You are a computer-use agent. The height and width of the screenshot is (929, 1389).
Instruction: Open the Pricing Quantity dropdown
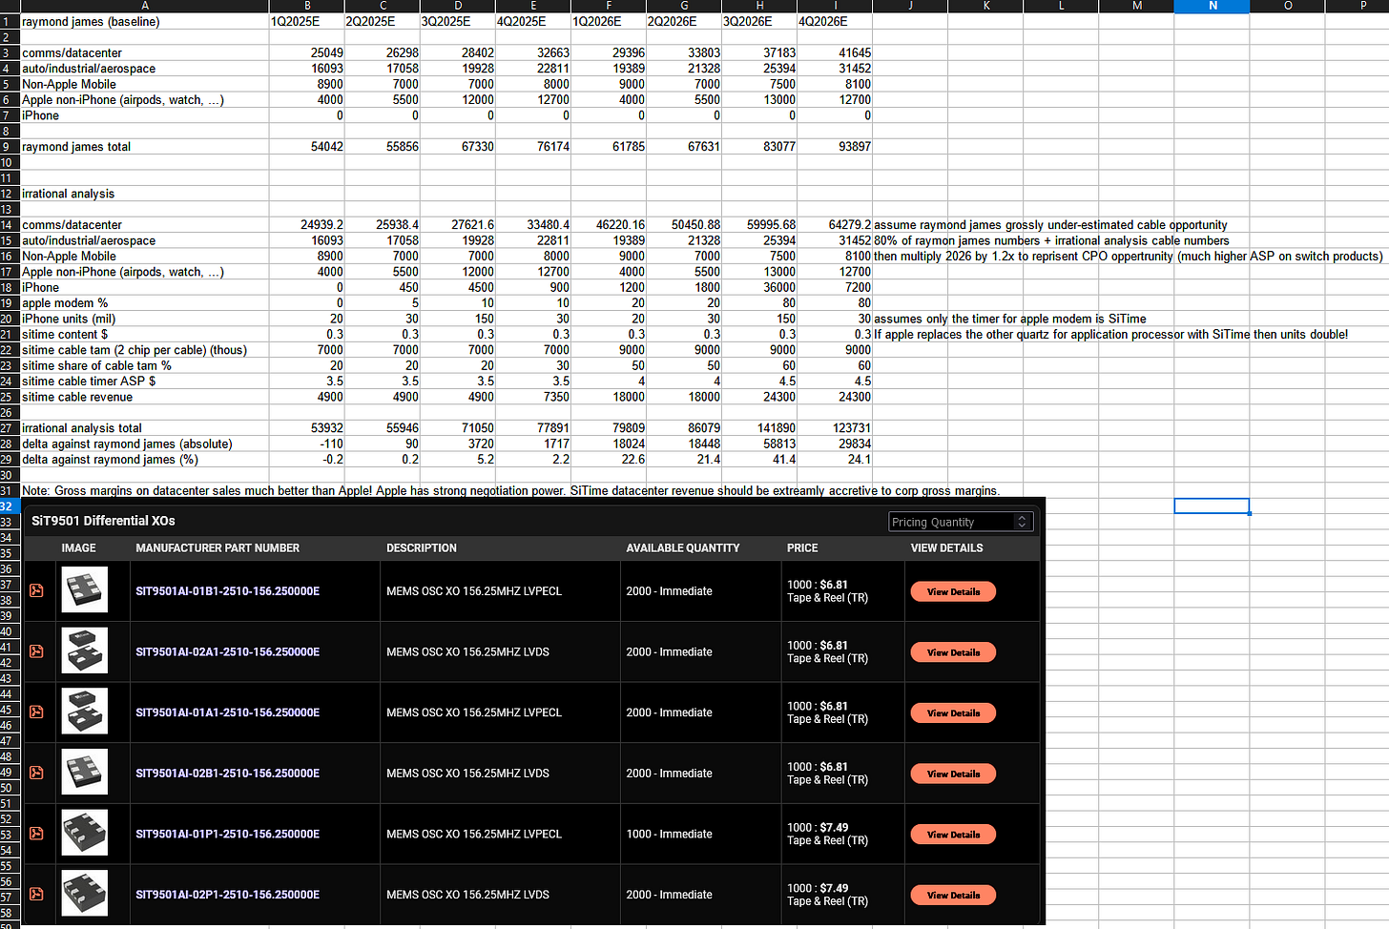(961, 522)
